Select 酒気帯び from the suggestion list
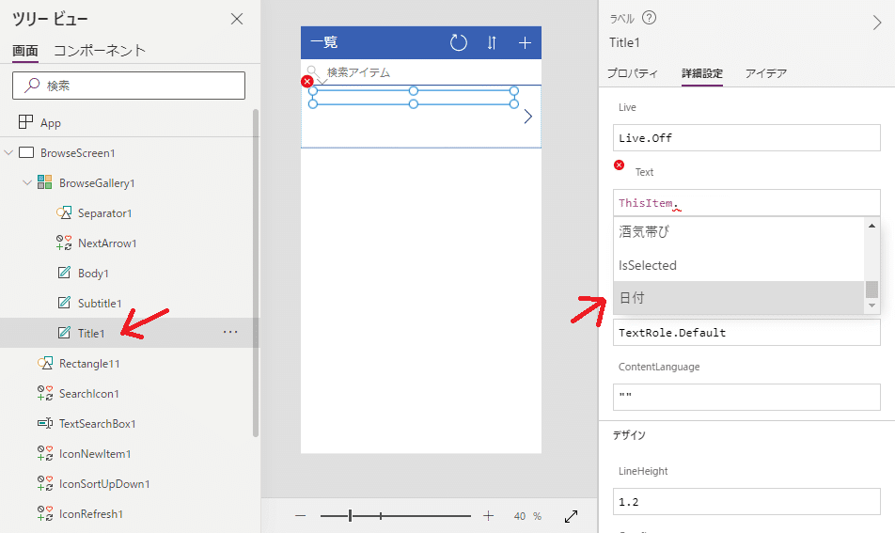Viewport: 895px width, 533px height. click(x=739, y=231)
